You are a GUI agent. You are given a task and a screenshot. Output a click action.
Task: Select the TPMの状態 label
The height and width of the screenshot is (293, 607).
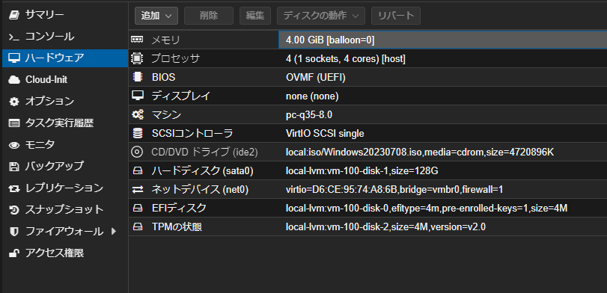177,227
